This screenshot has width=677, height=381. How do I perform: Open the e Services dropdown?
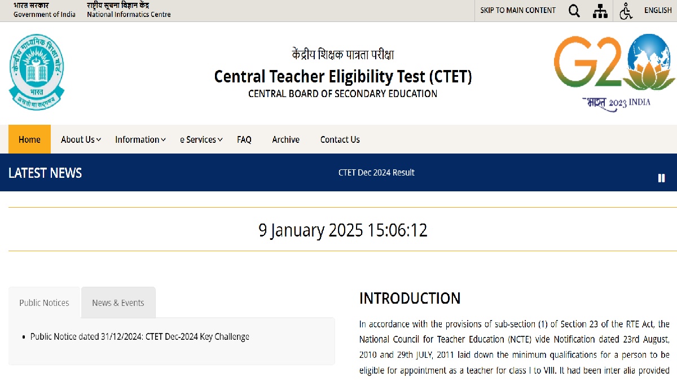tap(201, 139)
